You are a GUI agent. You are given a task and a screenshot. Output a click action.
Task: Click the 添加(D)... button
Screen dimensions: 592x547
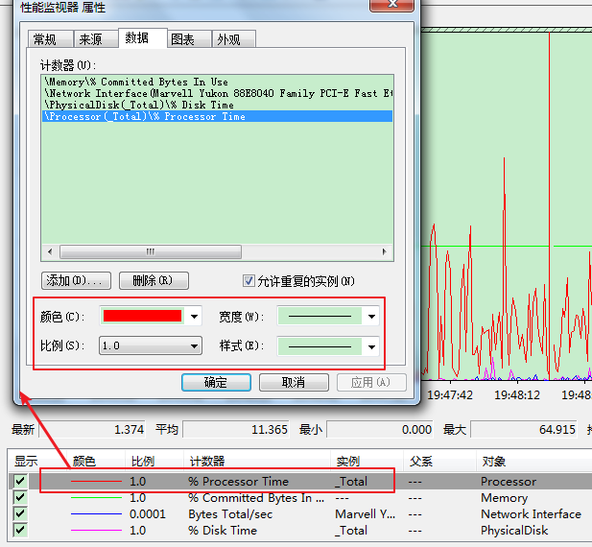click(x=76, y=280)
